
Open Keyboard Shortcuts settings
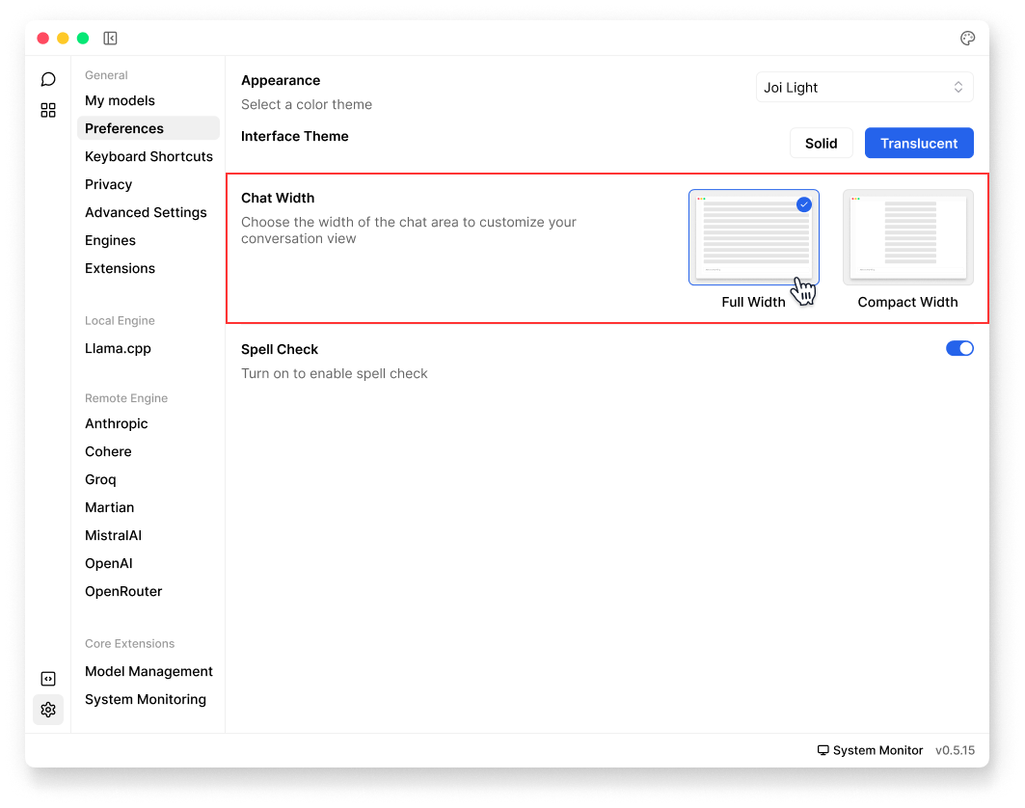coord(148,156)
